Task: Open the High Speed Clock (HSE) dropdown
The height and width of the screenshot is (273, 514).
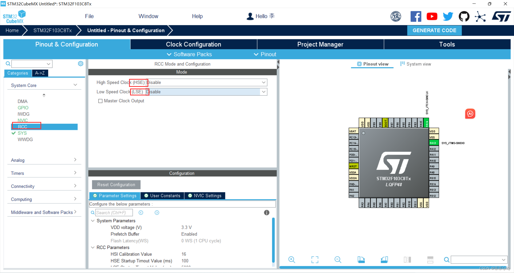Action: click(x=207, y=82)
